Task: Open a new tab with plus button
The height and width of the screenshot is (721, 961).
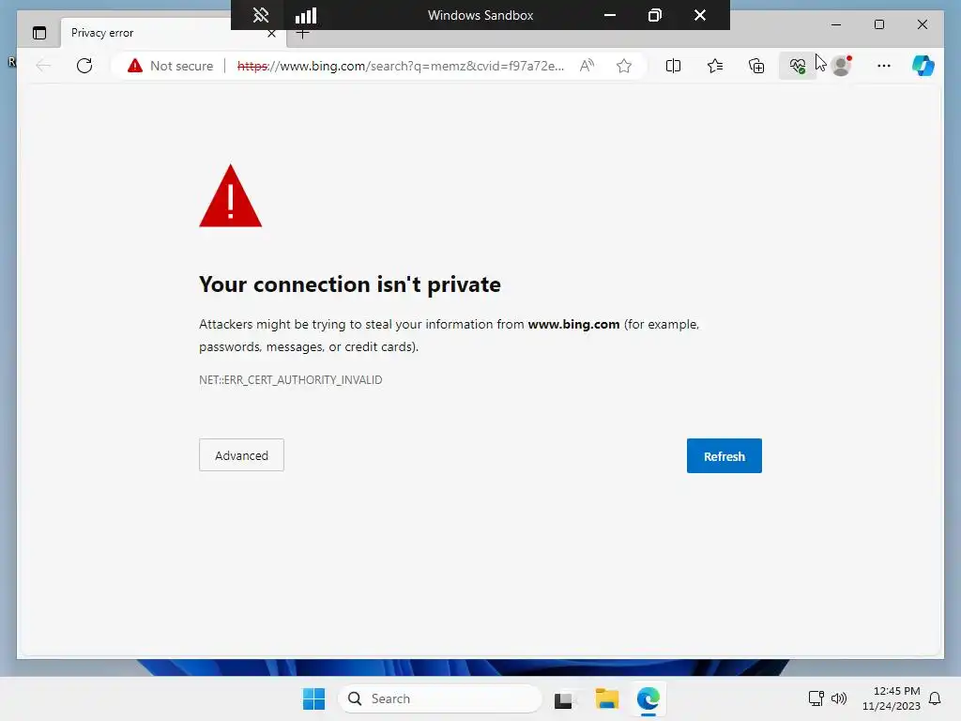Action: [302, 35]
